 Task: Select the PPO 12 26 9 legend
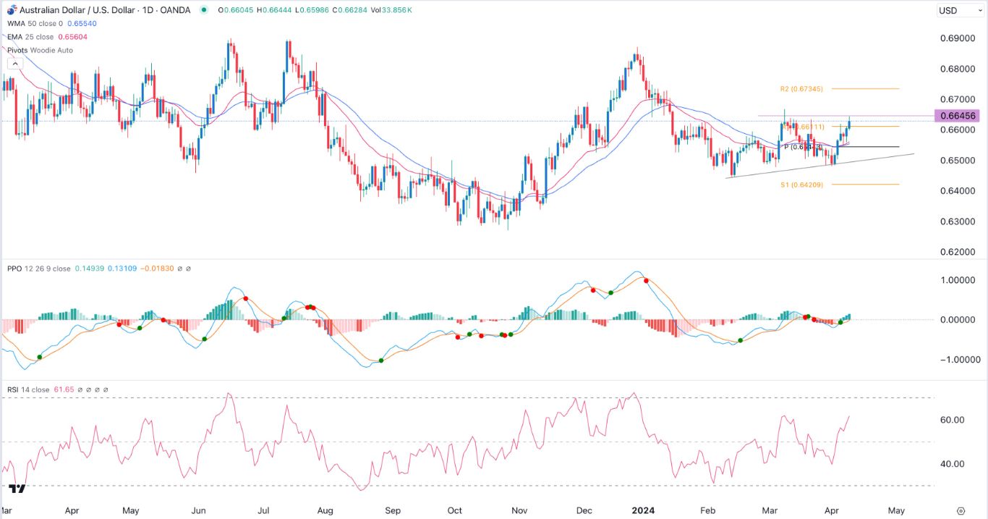[39, 269]
